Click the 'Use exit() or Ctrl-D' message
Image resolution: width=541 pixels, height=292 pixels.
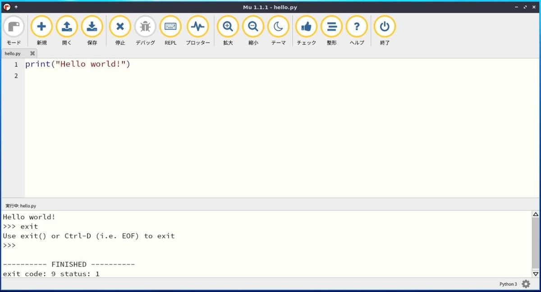88,236
